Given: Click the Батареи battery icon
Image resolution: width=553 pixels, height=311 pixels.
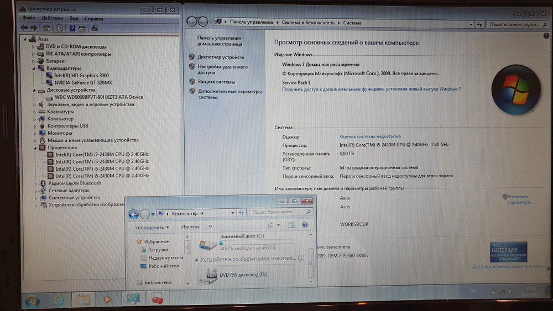Looking at the screenshot, I should pyautogui.click(x=41, y=61).
